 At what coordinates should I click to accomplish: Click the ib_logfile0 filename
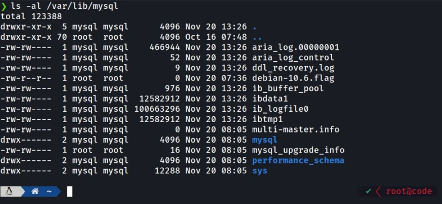click(280, 109)
